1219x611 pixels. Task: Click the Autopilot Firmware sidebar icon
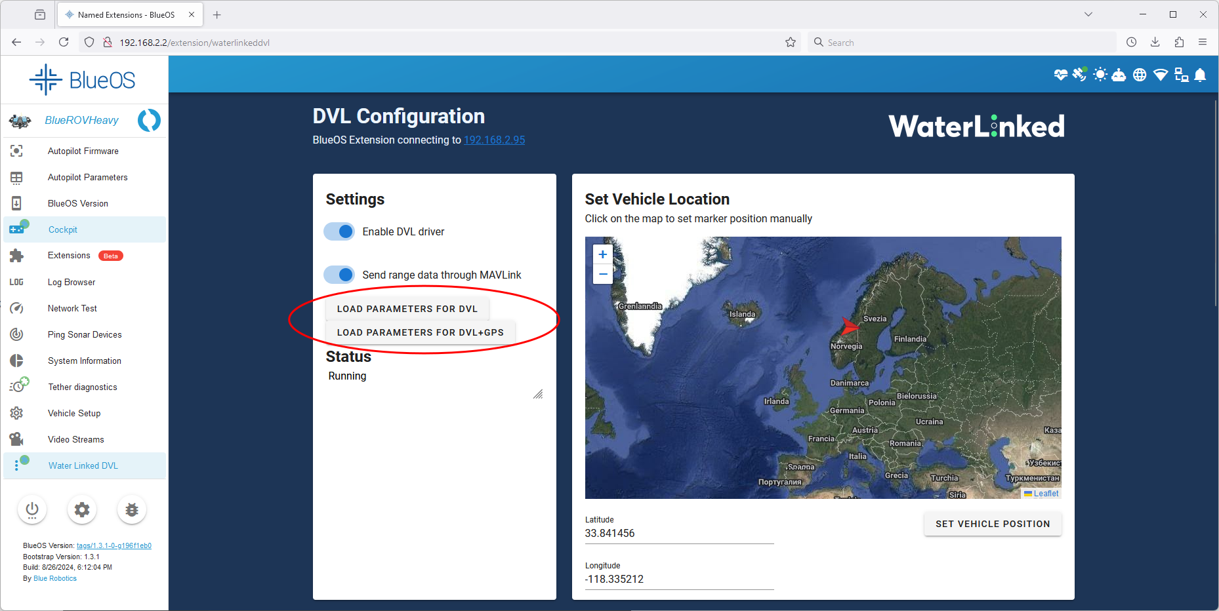(x=16, y=151)
